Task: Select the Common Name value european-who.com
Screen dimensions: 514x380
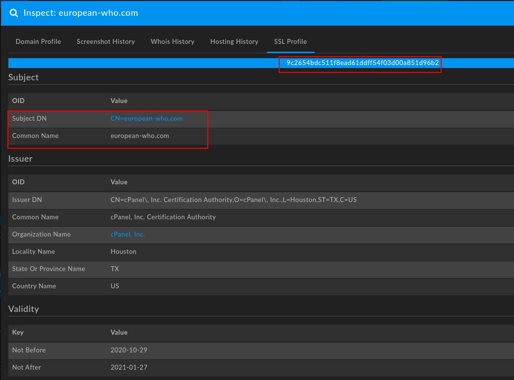Action: click(140, 136)
